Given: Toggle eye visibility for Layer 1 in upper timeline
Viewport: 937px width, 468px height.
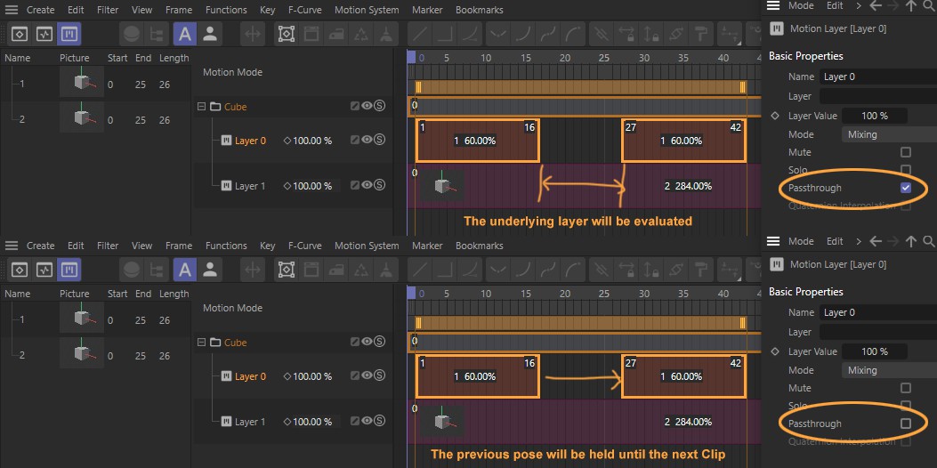Looking at the screenshot, I should (x=367, y=185).
